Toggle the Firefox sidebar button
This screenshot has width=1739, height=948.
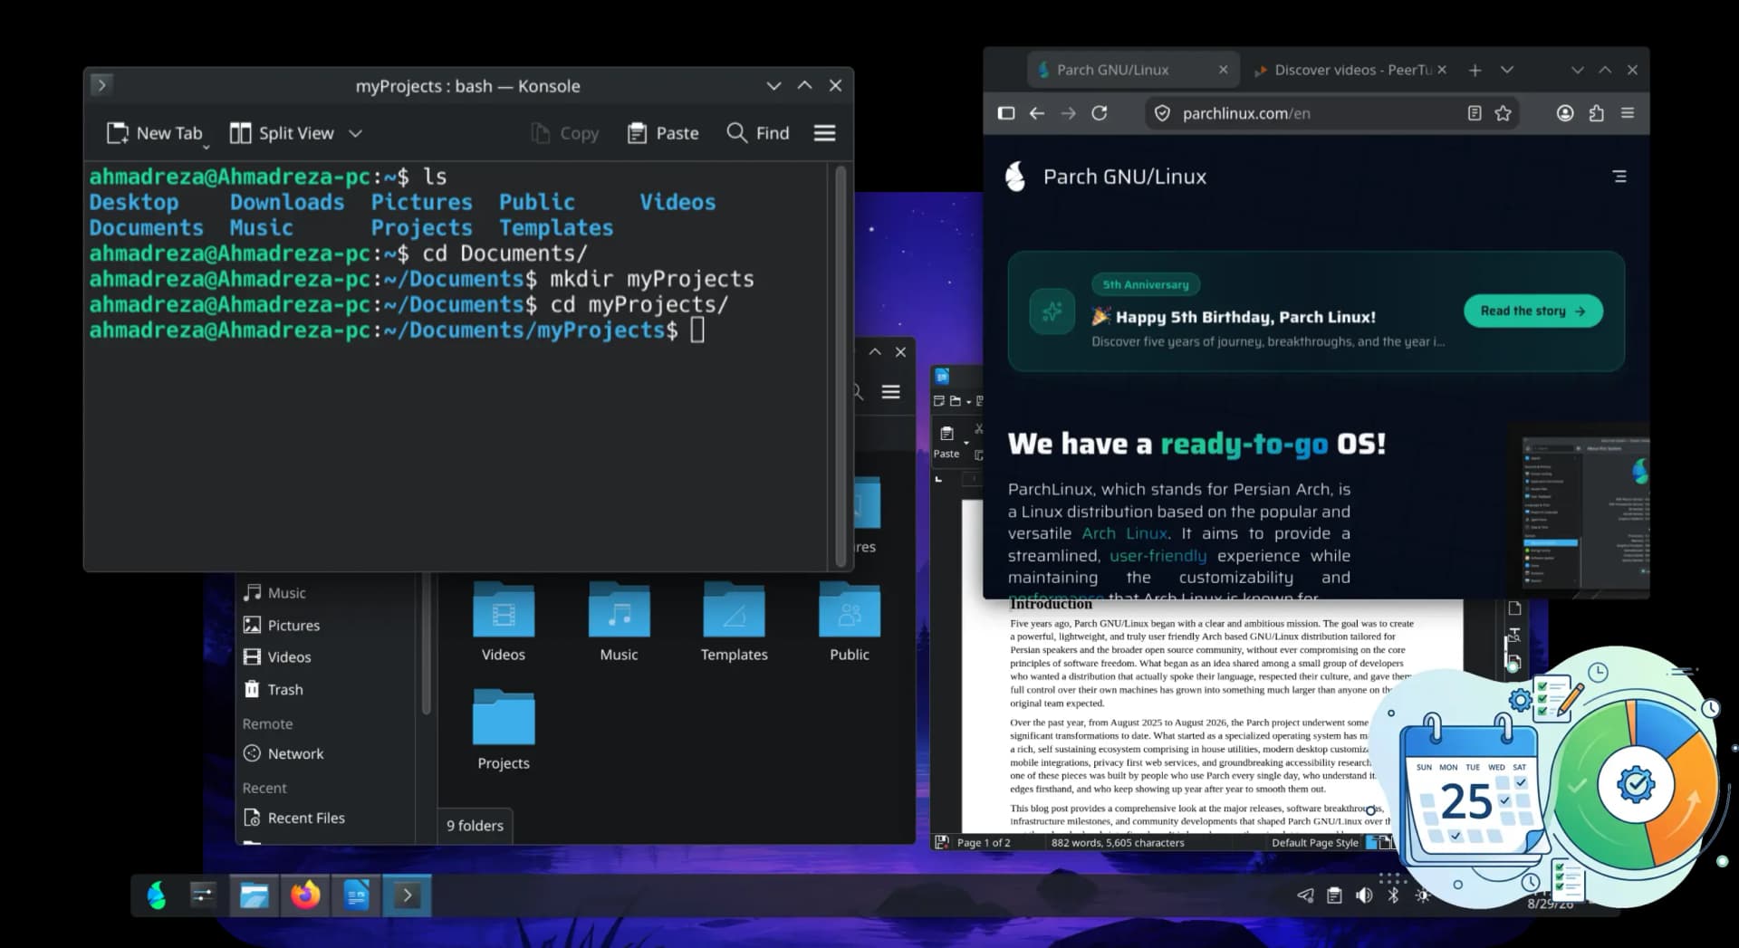(1006, 113)
